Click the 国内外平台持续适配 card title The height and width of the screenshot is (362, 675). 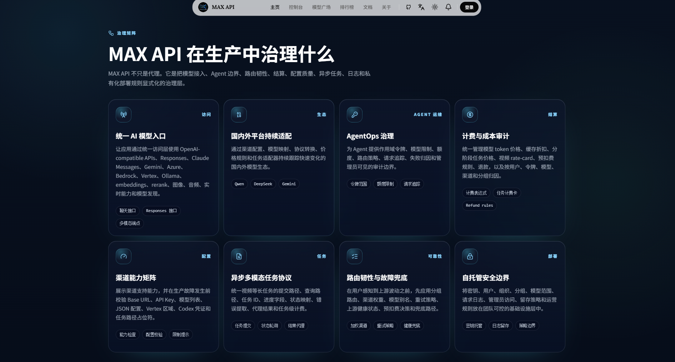click(x=261, y=136)
